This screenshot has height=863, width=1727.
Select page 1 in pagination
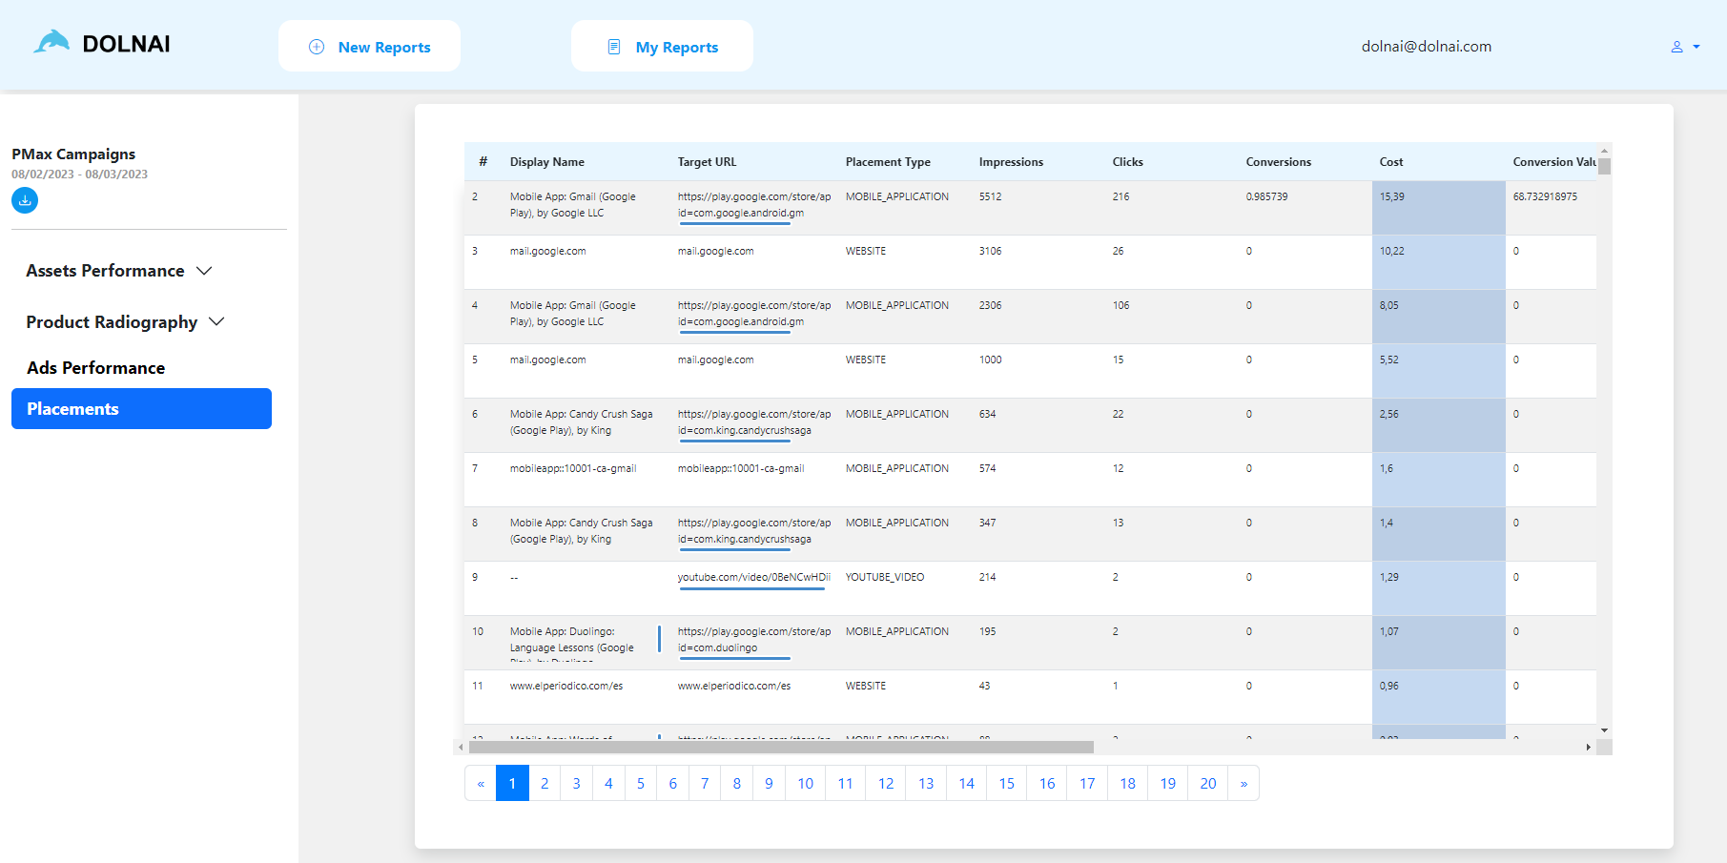tap(512, 783)
